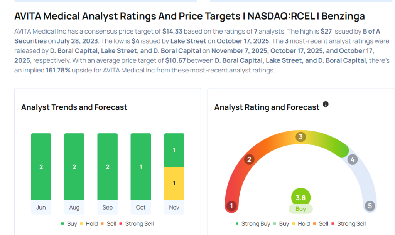This screenshot has width=395, height=235.
Task: Click the yellow Hold segment of November bar
Action: pyautogui.click(x=174, y=183)
